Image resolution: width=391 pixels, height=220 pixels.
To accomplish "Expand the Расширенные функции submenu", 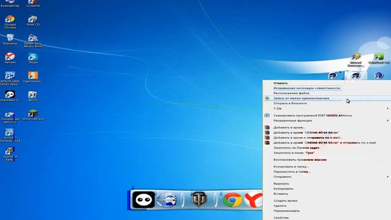I will [x=387, y=120].
